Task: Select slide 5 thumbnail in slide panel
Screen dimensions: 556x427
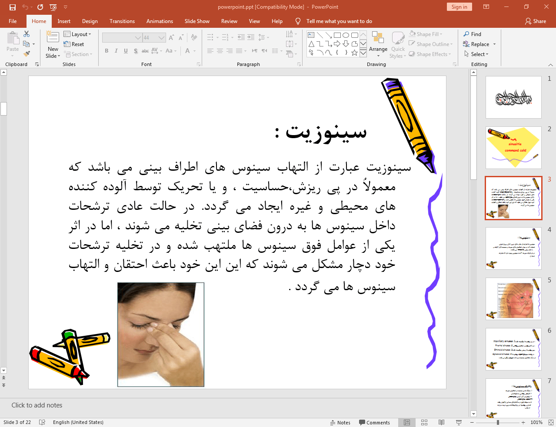Action: [x=513, y=298]
